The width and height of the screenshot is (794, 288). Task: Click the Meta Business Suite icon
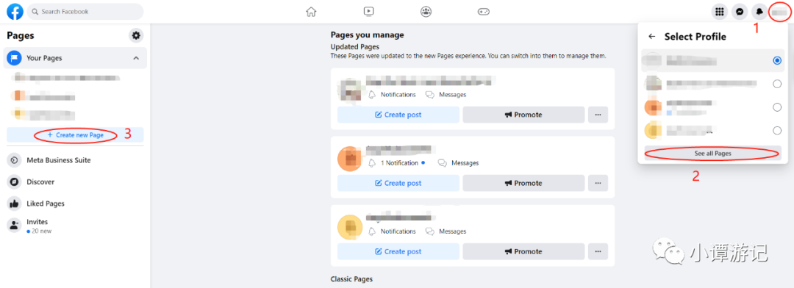point(14,160)
